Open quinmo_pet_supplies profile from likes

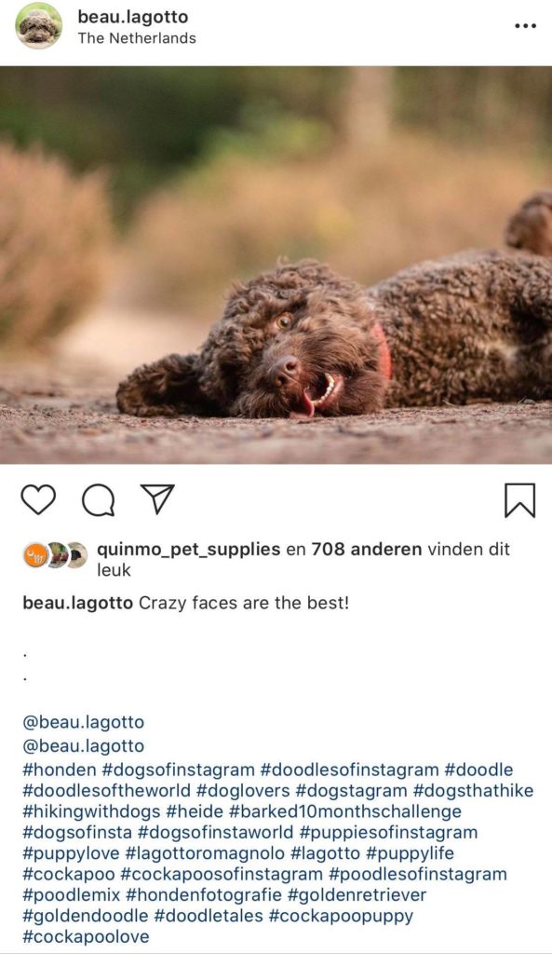(188, 550)
